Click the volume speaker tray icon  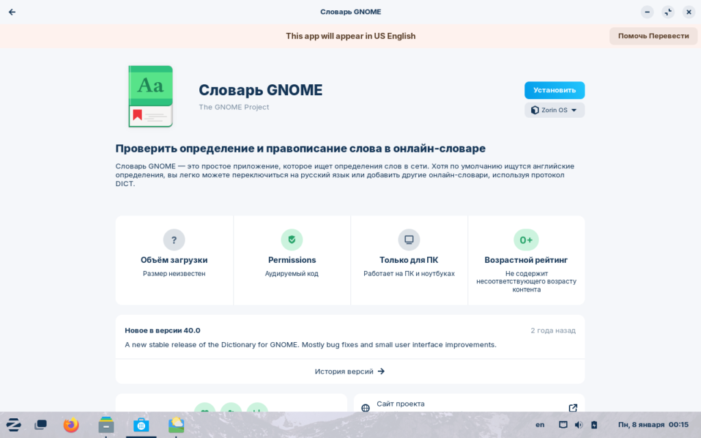pyautogui.click(x=578, y=424)
